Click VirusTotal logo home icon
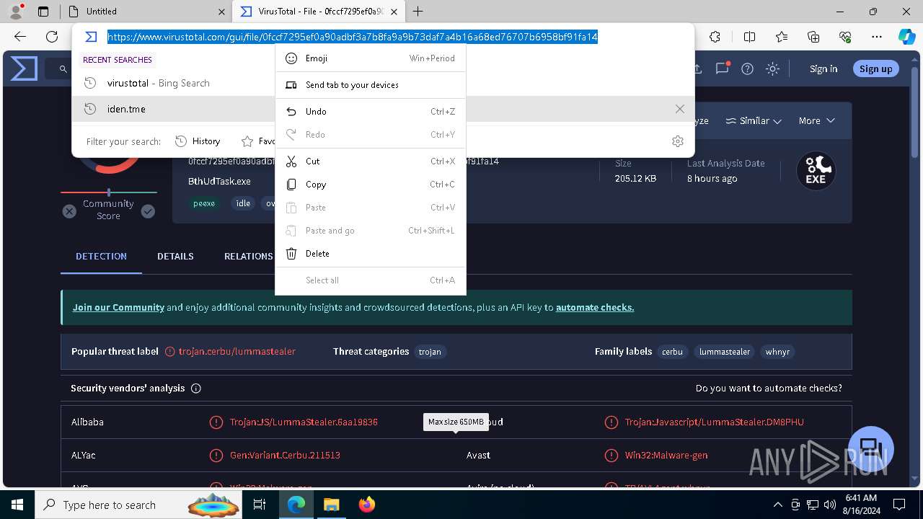The height and width of the screenshot is (519, 923). (24, 68)
